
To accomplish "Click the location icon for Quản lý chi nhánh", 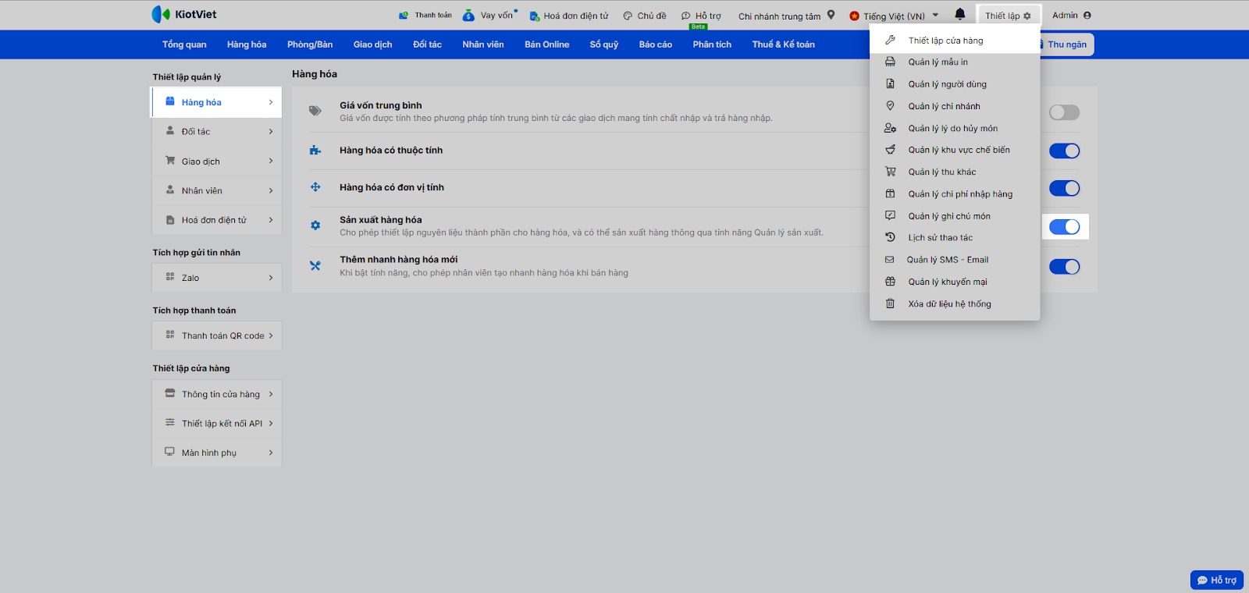I will [890, 105].
